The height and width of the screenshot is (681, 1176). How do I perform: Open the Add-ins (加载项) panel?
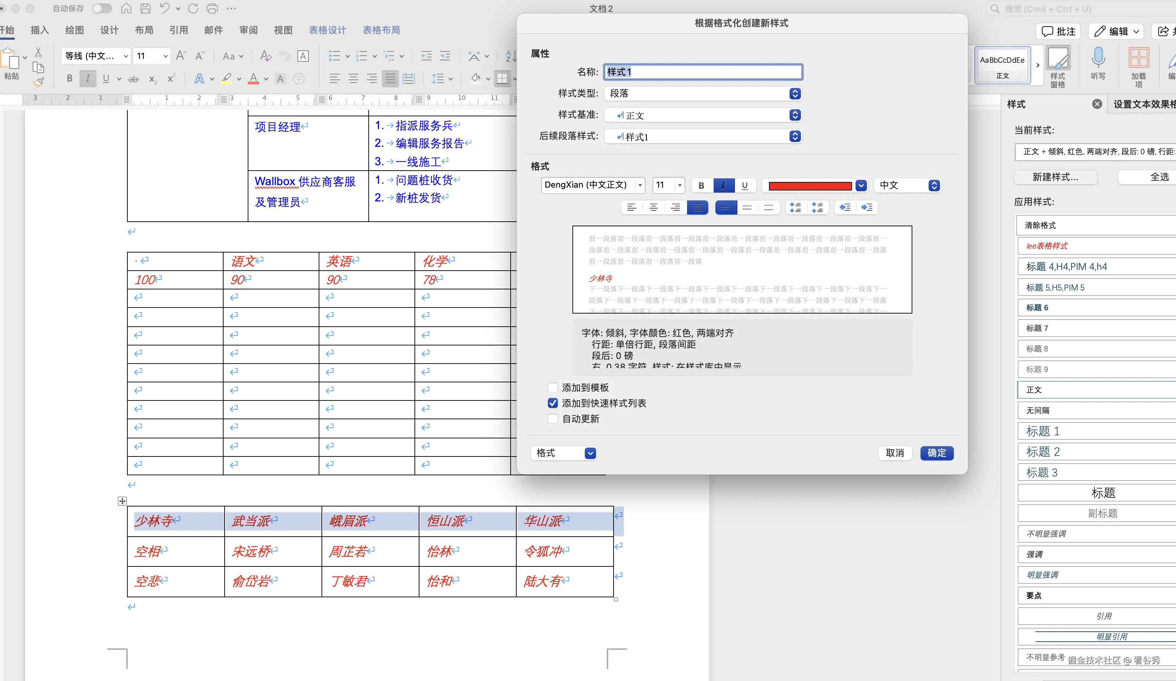point(1139,65)
